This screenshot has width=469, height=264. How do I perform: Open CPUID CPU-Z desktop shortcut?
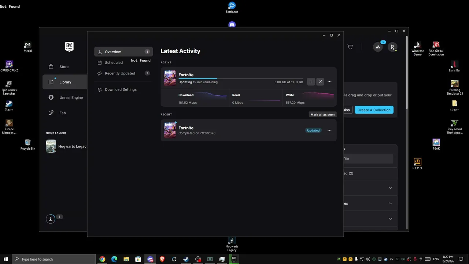(x=9, y=66)
